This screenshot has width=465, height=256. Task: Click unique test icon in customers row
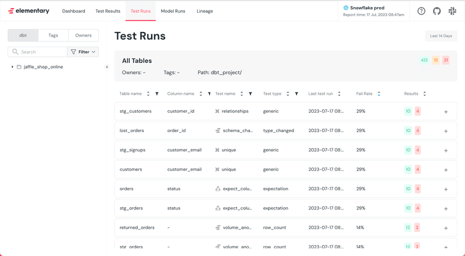[x=217, y=169]
